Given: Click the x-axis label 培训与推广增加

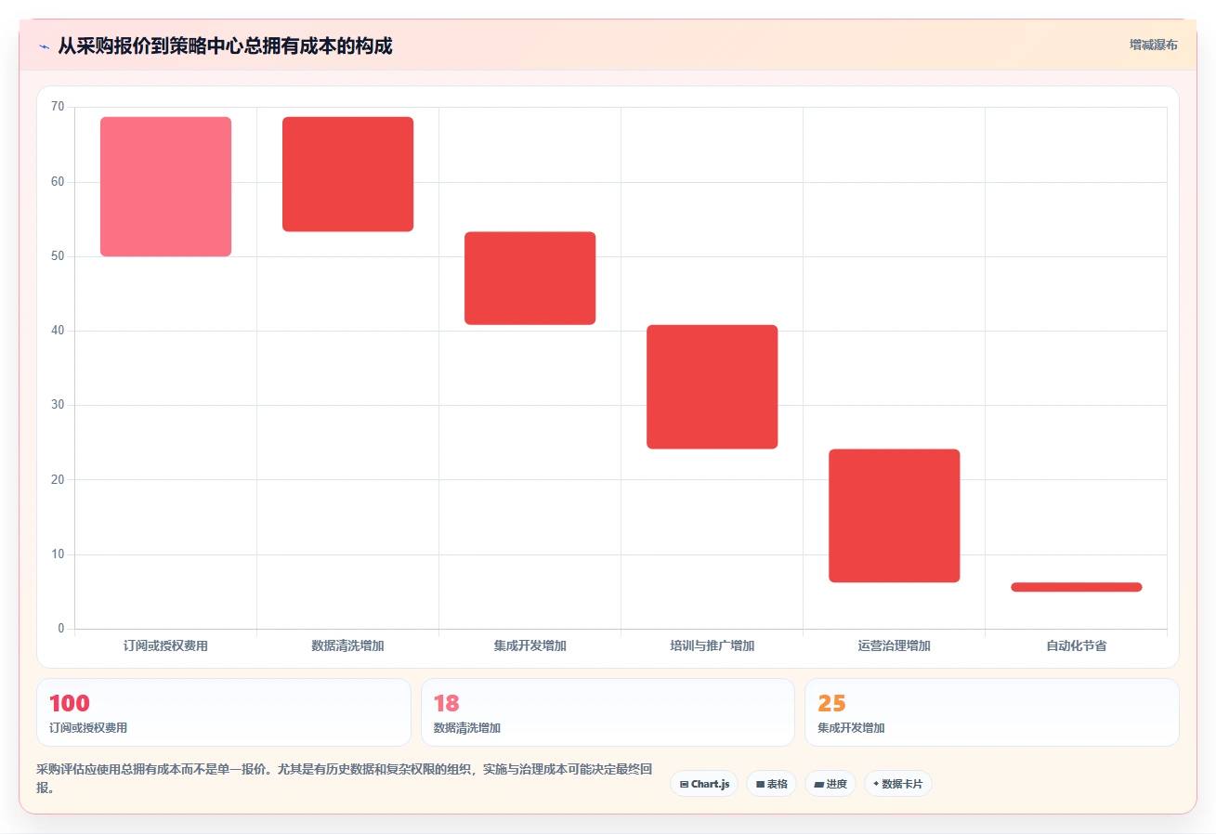Looking at the screenshot, I should [x=712, y=645].
